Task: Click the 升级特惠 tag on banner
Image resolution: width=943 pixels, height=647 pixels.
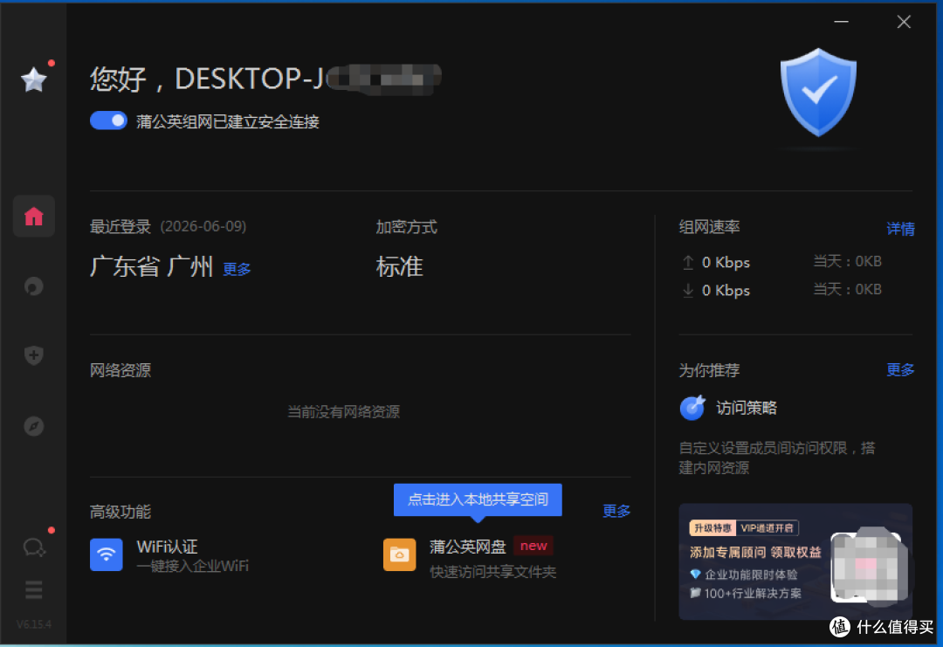Action: [712, 528]
